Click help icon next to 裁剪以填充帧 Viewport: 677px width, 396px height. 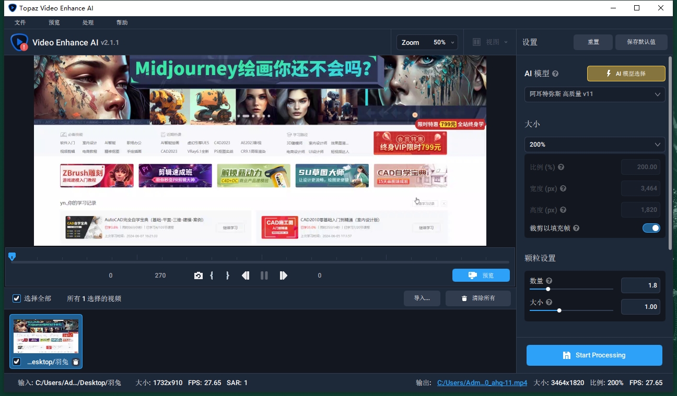click(576, 229)
